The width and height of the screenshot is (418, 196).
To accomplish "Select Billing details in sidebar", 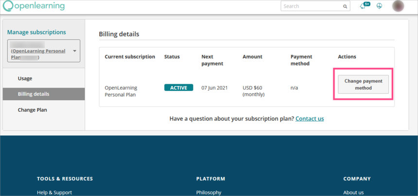I will click(x=34, y=94).
